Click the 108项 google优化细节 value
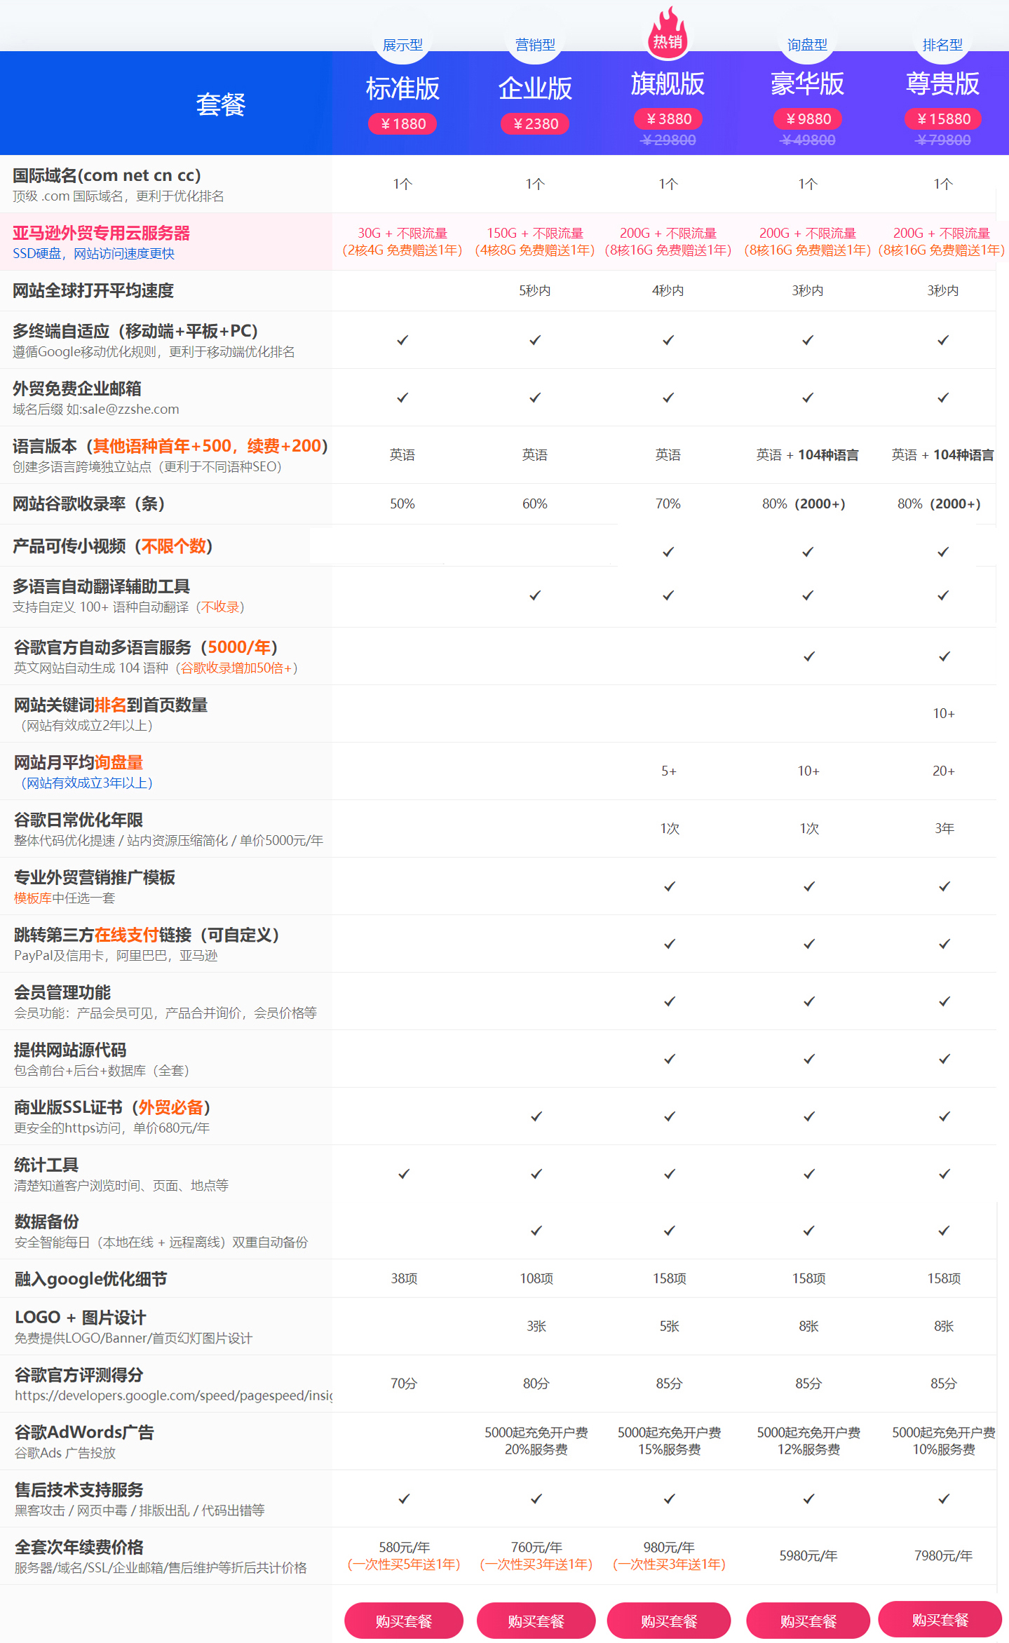Screen dimensions: 1009x1643 click(536, 1279)
